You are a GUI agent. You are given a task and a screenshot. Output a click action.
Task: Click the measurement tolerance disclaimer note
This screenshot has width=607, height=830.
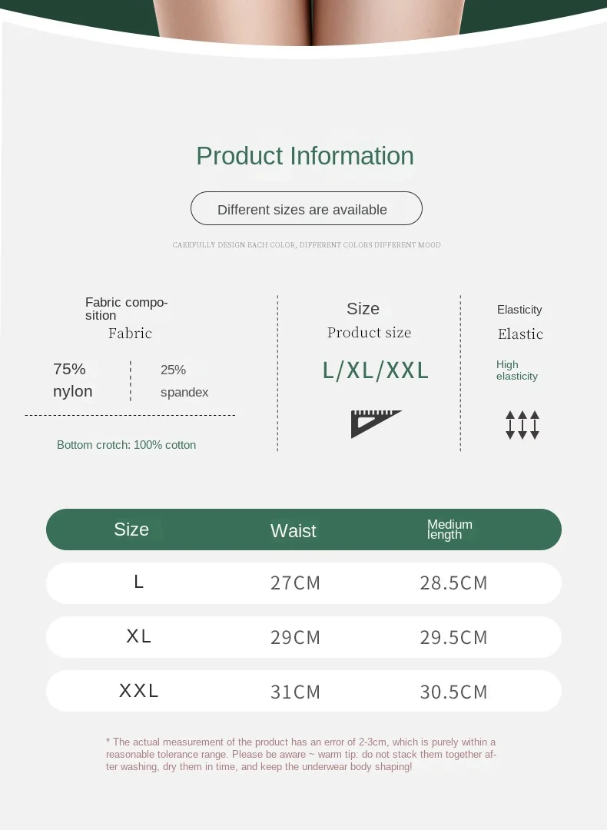[x=301, y=755]
